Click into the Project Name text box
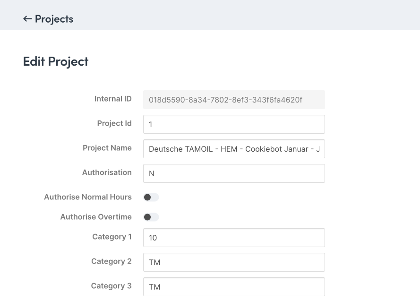This screenshot has height=300, width=420. pyautogui.click(x=234, y=149)
